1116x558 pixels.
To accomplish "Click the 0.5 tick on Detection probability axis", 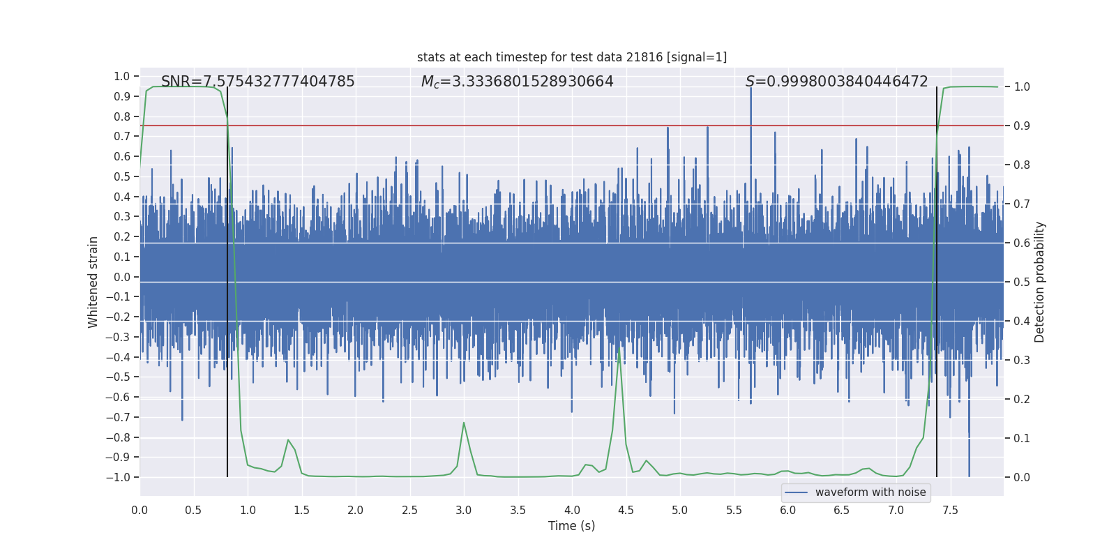I will (1021, 282).
